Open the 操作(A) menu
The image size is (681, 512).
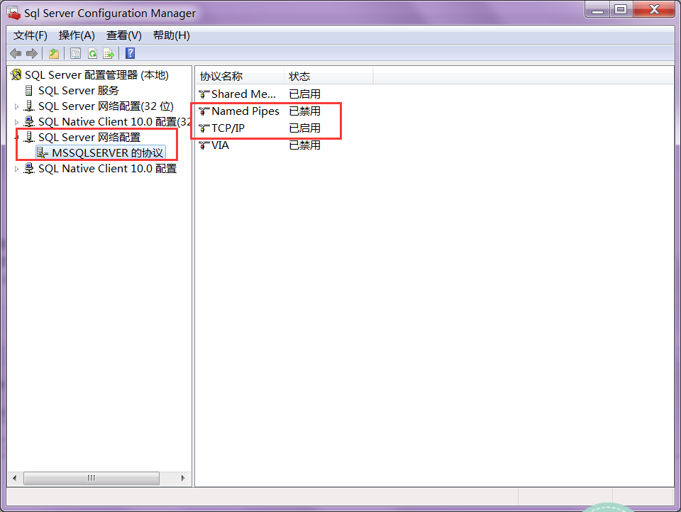click(x=77, y=35)
